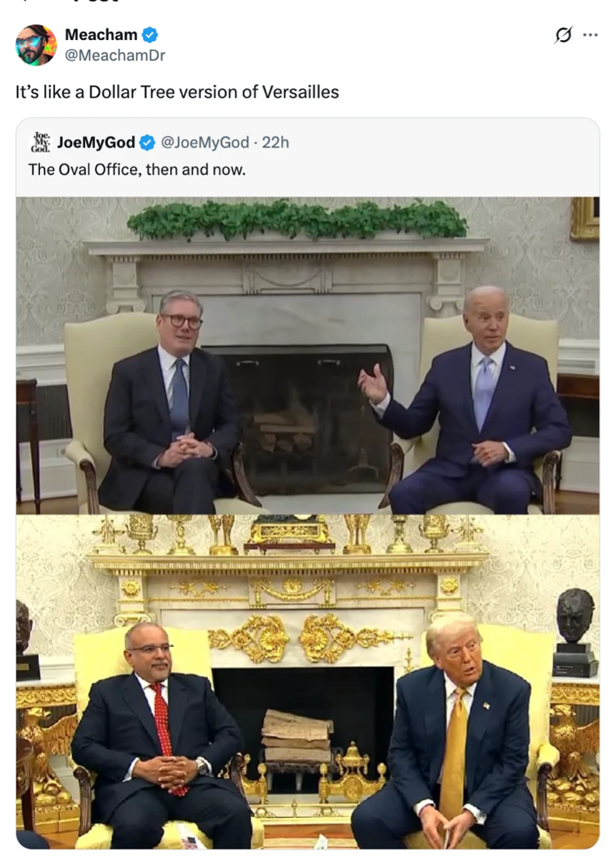Open the 22h timestamp of quoted post

tap(275, 142)
